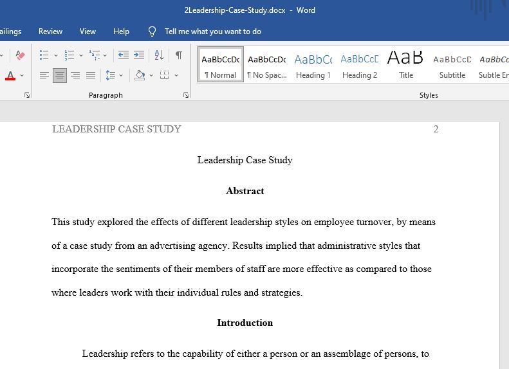509x369 pixels.
Task: Click the Borders icon
Action: [165, 76]
